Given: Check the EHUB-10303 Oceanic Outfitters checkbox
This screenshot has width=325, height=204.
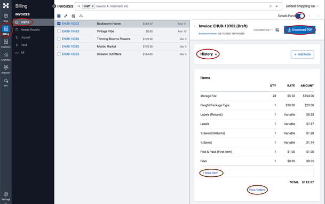Looking at the screenshot, I should [59, 54].
